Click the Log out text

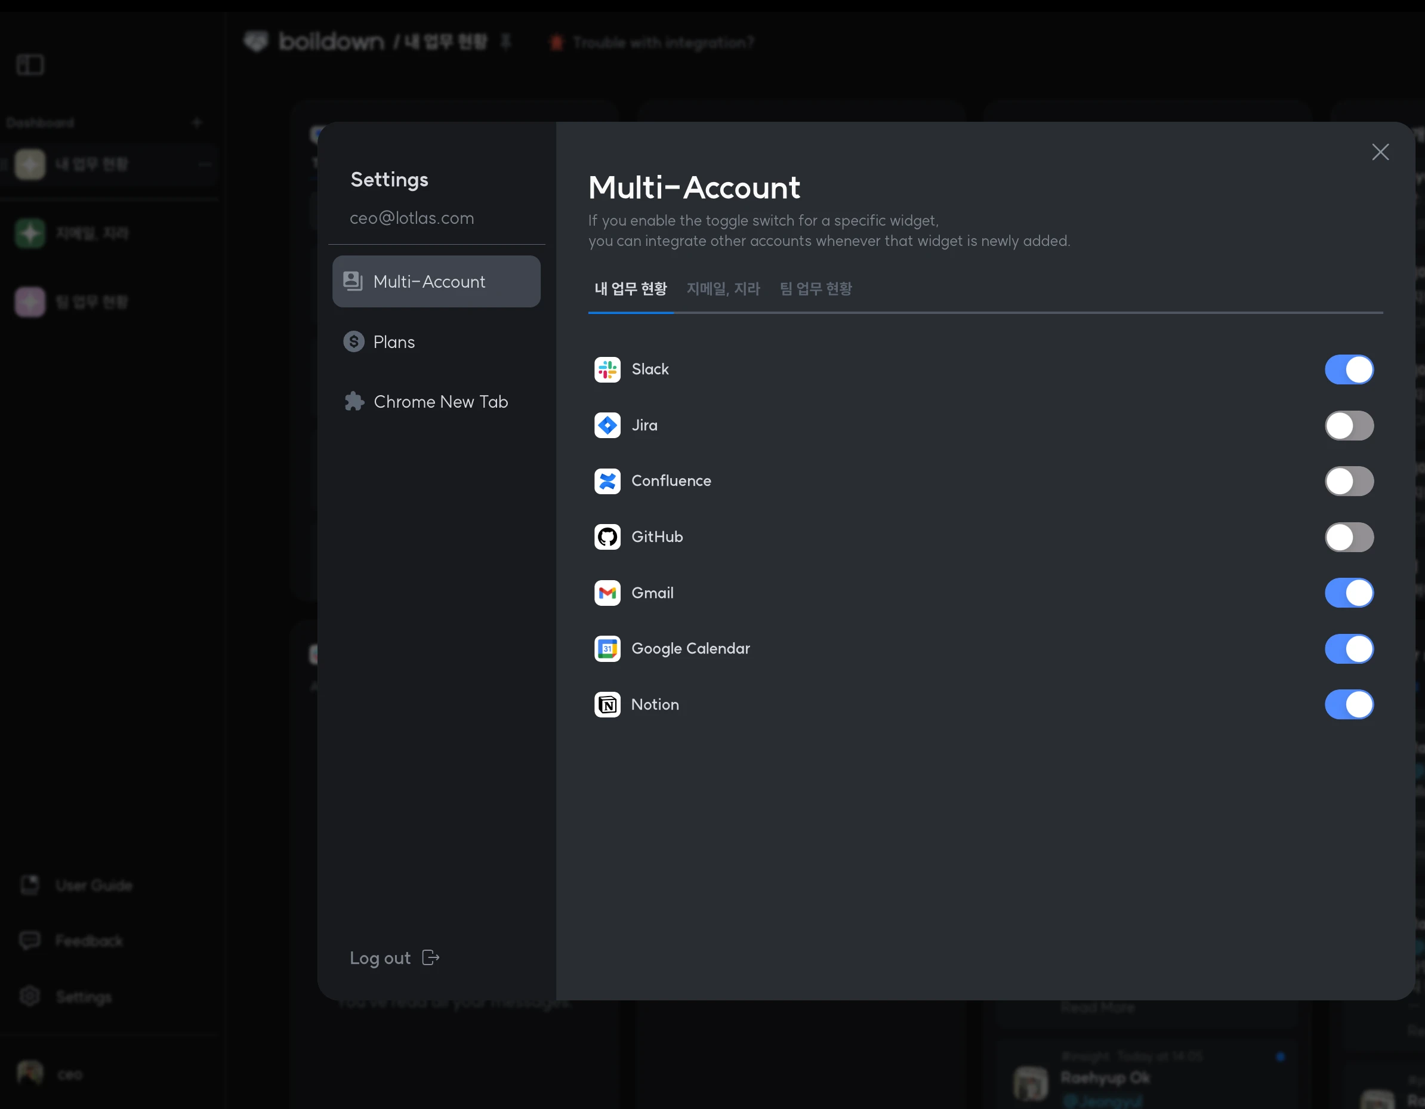point(380,957)
